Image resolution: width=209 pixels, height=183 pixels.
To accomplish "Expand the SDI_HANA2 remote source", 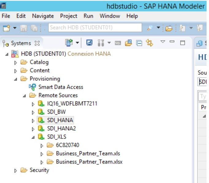I will click(33, 129).
